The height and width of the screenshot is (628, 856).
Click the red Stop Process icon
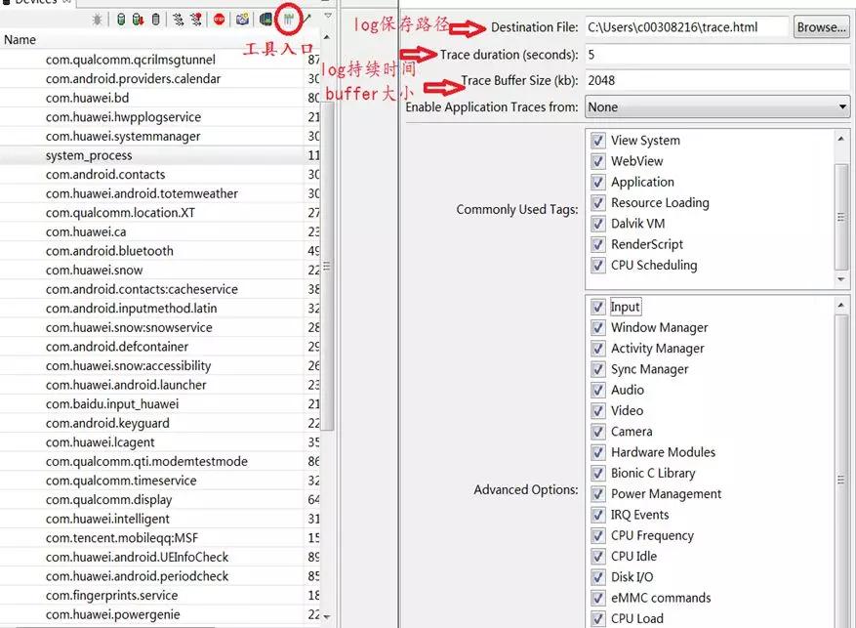219,21
